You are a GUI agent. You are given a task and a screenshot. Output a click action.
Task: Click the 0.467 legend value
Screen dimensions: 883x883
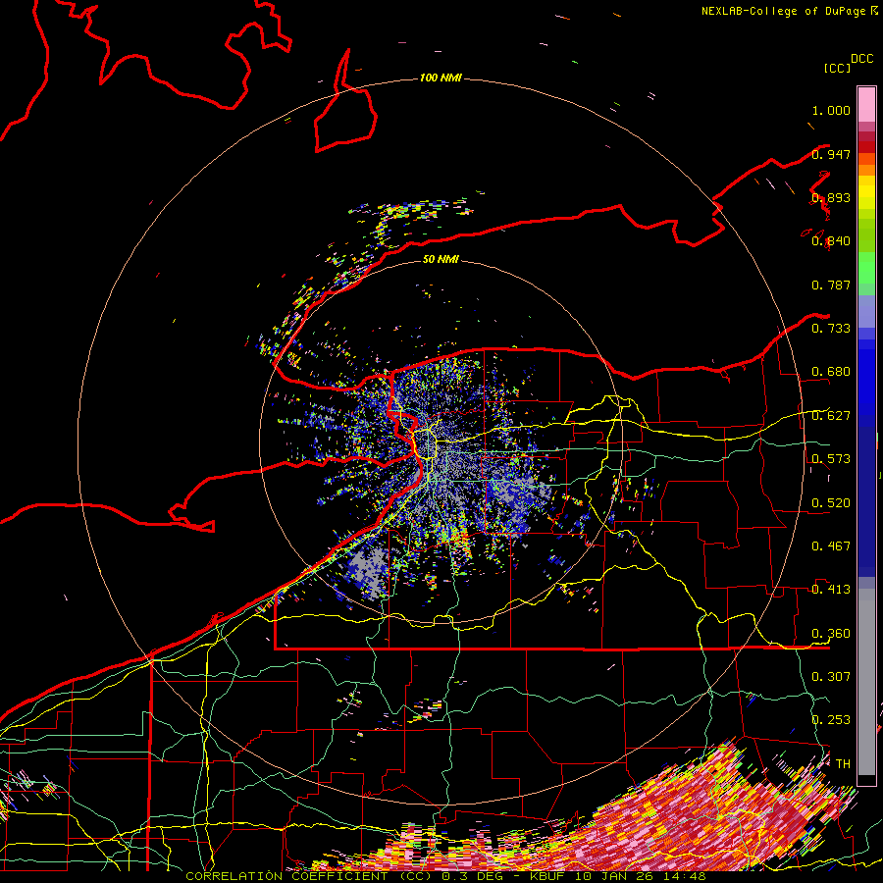tap(831, 545)
